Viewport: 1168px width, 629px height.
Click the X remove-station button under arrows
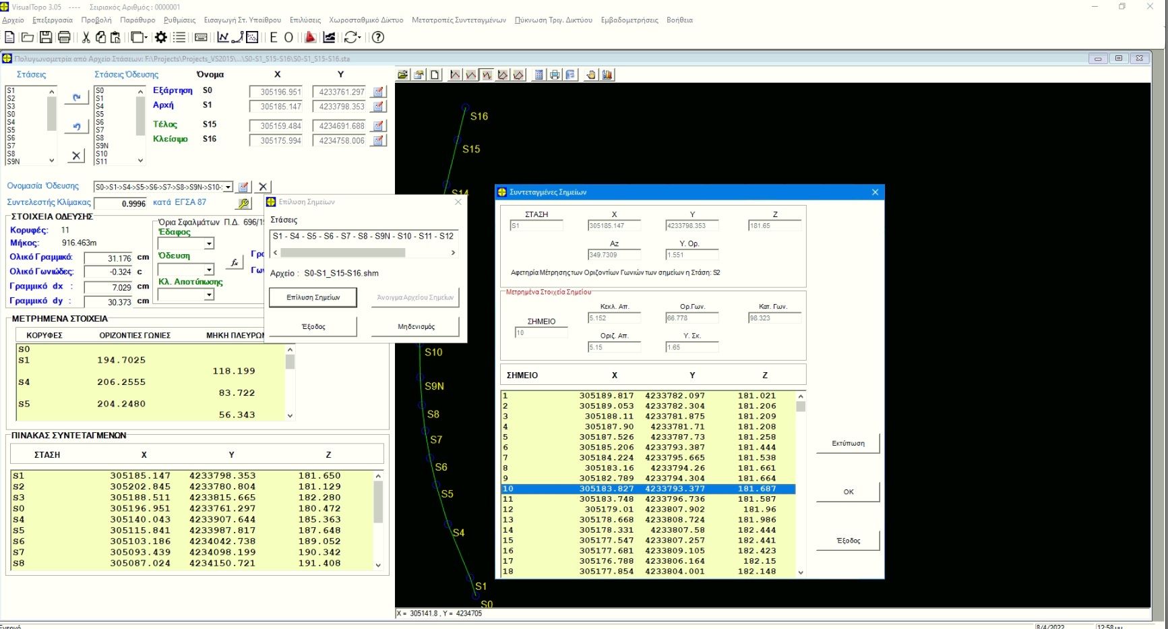click(76, 156)
